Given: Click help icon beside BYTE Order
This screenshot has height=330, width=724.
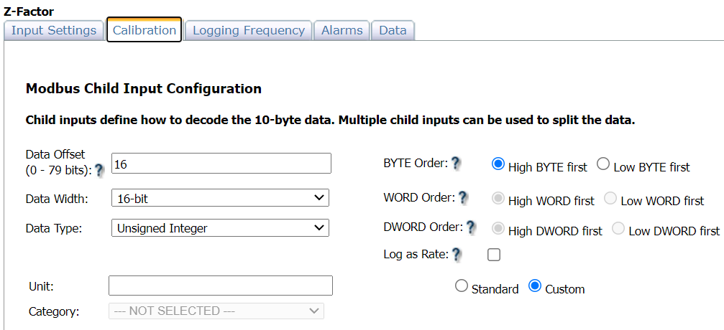Looking at the screenshot, I should click(456, 163).
